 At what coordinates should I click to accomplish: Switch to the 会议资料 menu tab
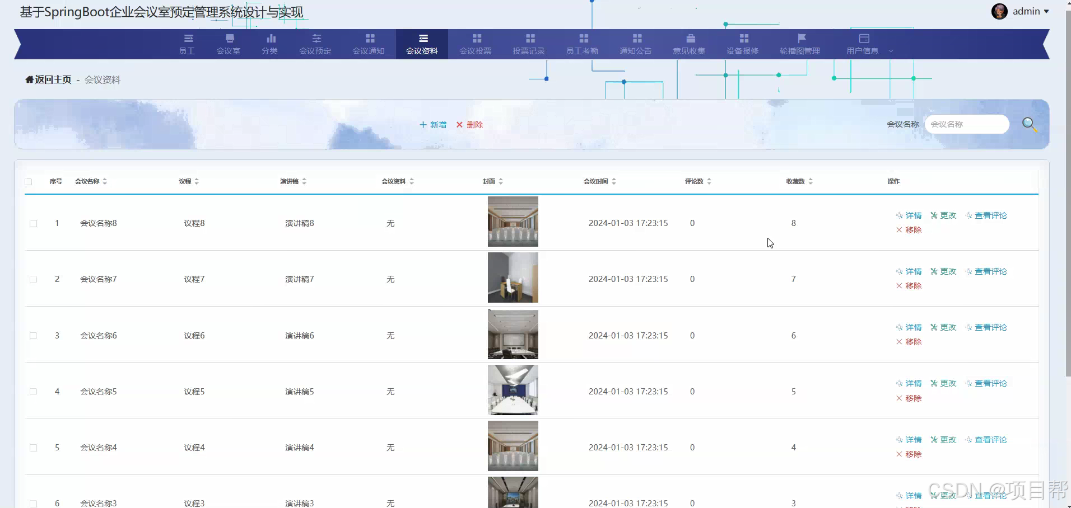tap(422, 44)
